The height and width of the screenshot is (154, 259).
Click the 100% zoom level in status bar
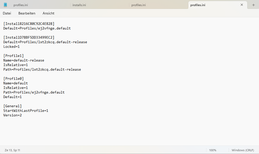click(213, 150)
